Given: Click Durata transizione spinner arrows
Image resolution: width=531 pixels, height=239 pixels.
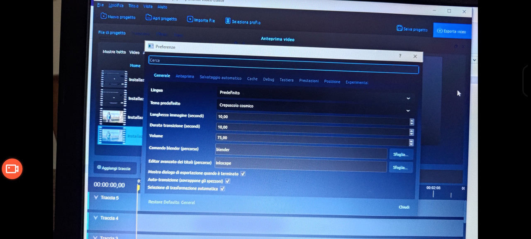Looking at the screenshot, I should click(411, 132).
